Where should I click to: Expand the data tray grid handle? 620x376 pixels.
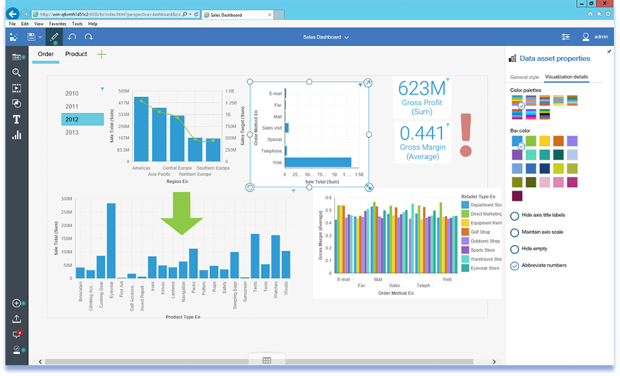[x=267, y=361]
